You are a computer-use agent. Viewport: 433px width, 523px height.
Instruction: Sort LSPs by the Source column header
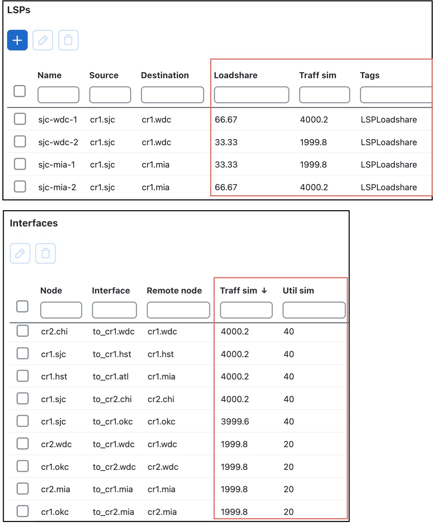104,75
